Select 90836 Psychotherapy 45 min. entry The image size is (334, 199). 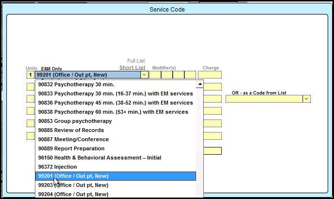pyautogui.click(x=115, y=103)
